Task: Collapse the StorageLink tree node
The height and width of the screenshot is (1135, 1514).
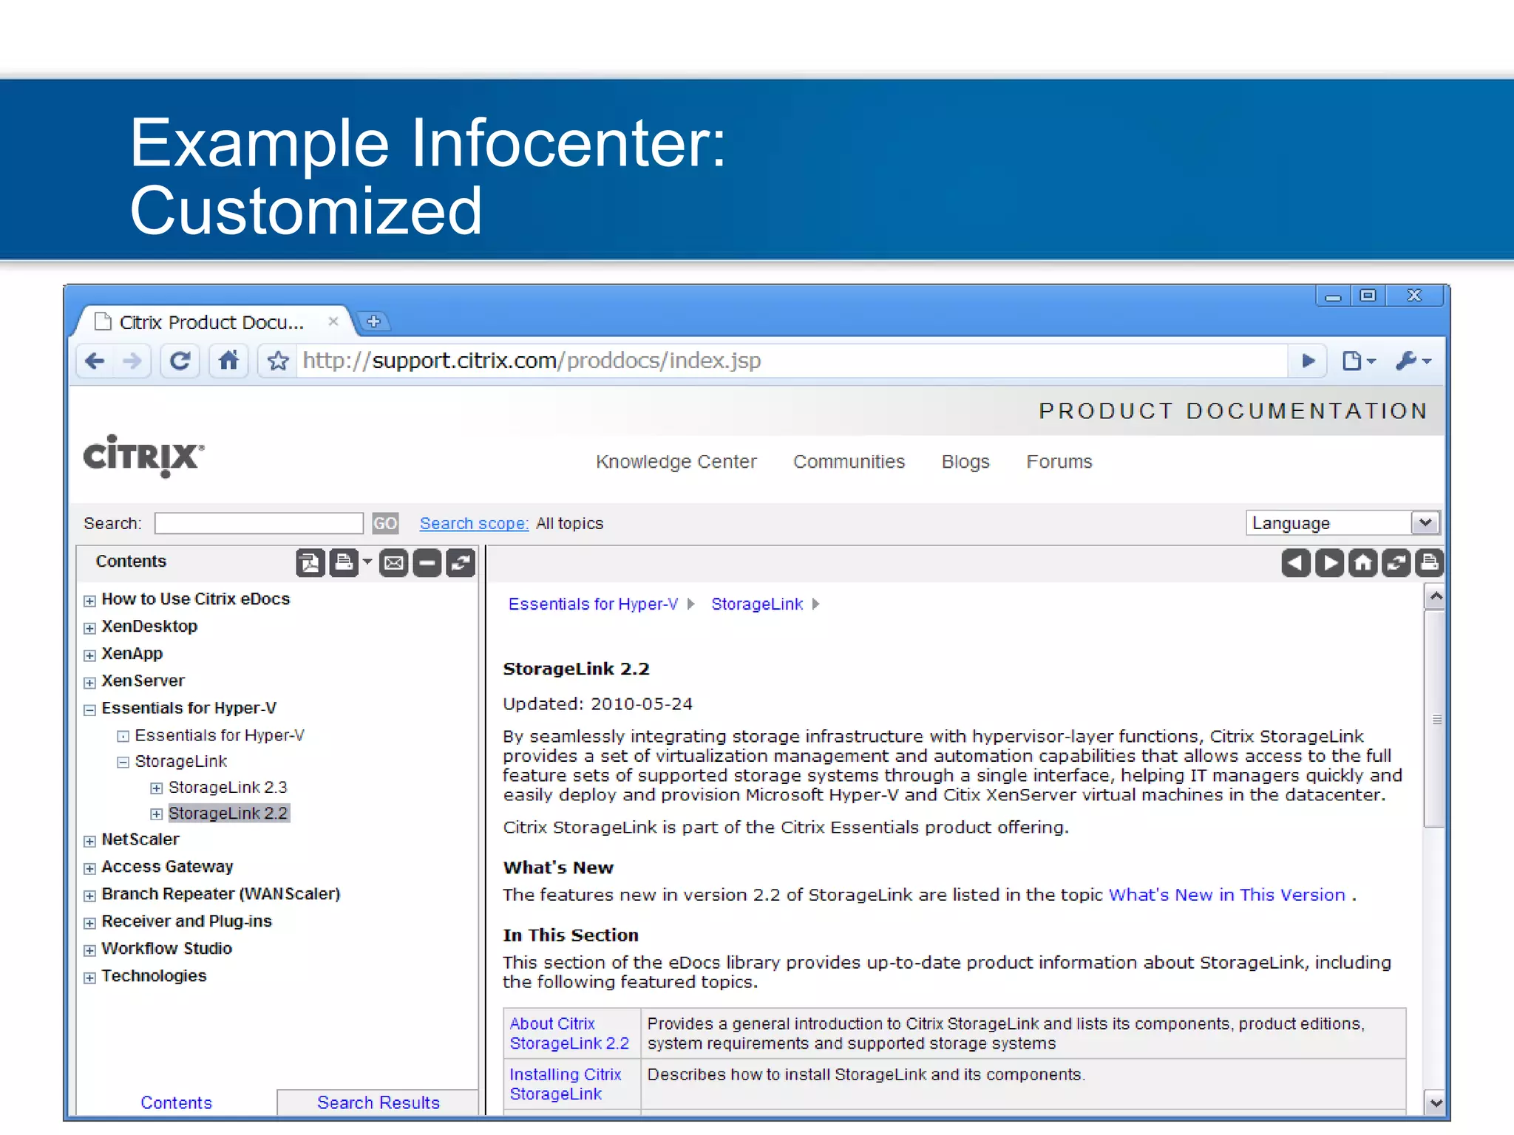Action: (x=123, y=763)
